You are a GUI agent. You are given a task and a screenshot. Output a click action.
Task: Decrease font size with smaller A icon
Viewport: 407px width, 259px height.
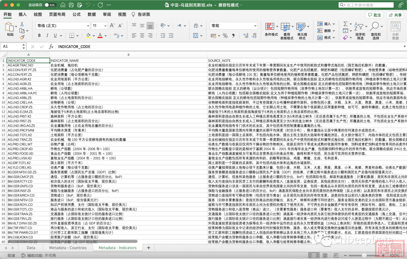pyautogui.click(x=121, y=26)
